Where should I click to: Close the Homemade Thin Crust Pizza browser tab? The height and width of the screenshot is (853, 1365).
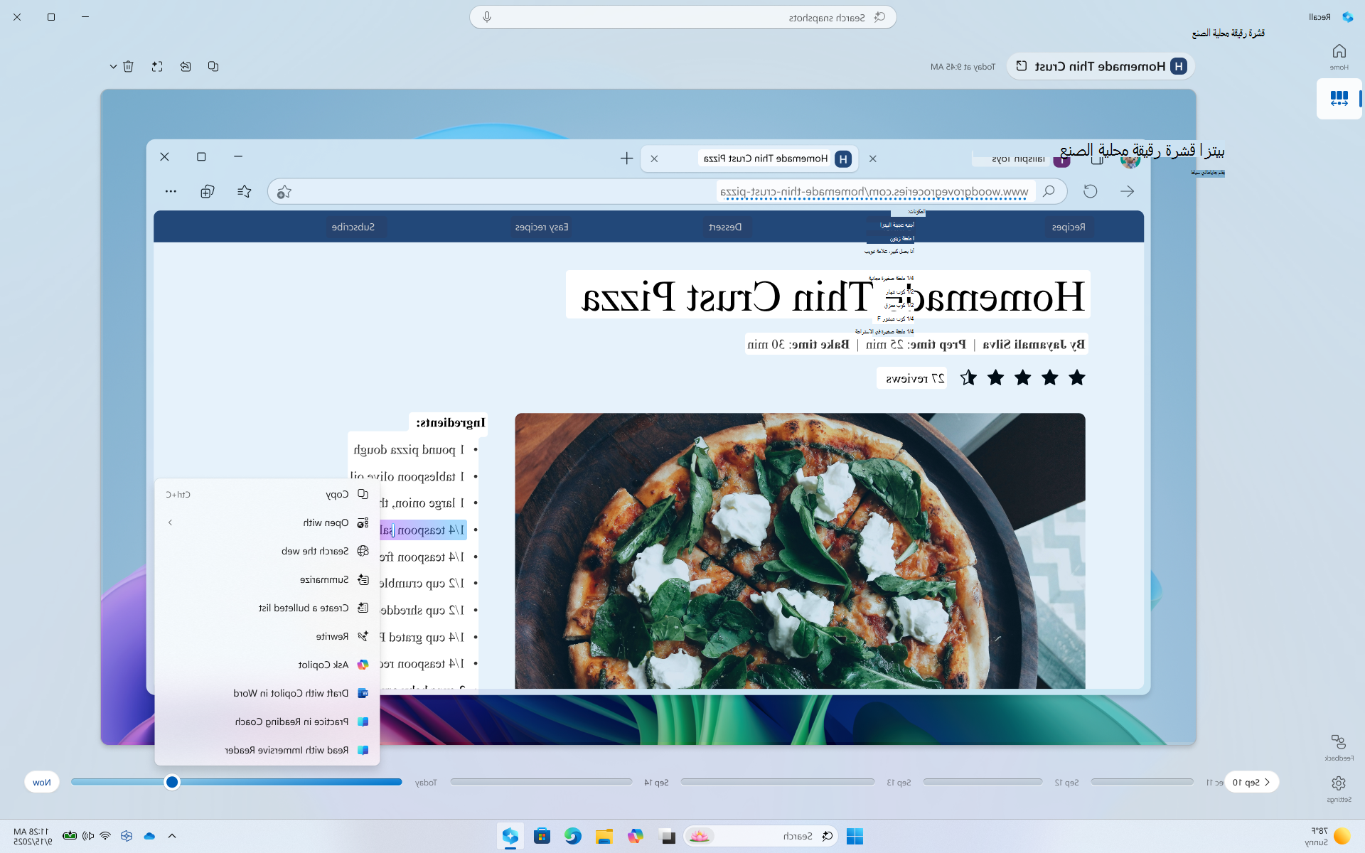(654, 159)
